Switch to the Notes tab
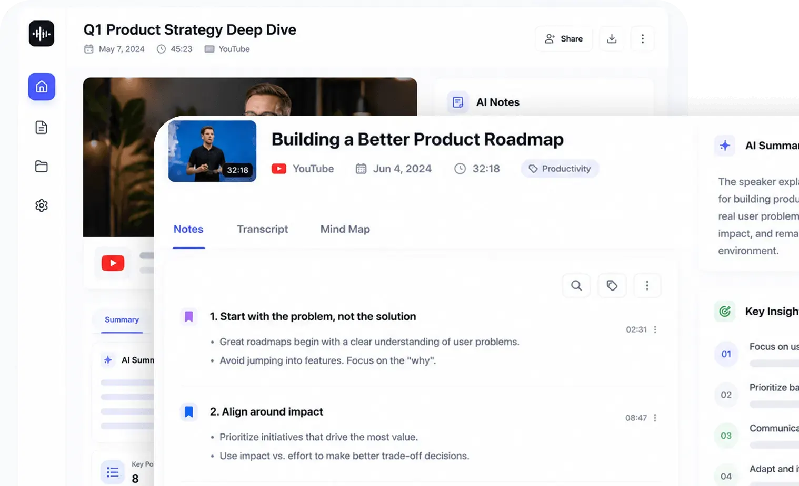Screen dimensions: 799x486 [188, 229]
